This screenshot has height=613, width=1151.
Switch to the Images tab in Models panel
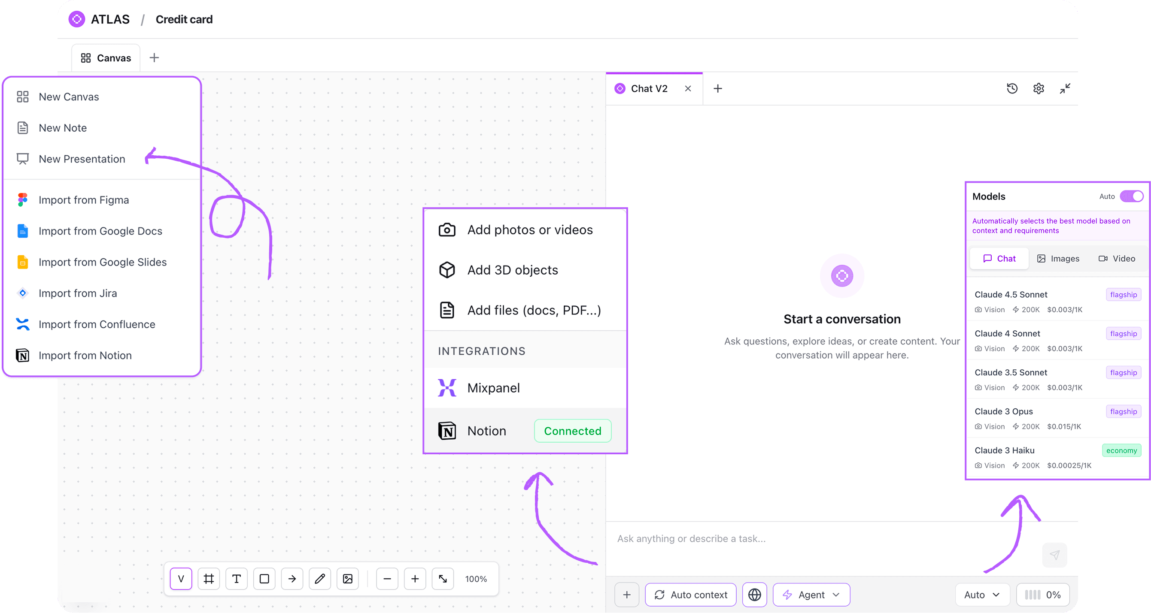[1058, 258]
